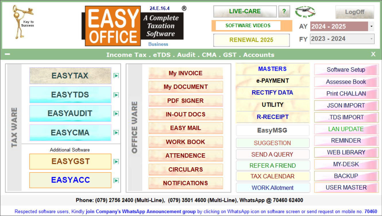Click .TDS IMPORT
Viewport: 382px width, 216px height.
(346, 117)
